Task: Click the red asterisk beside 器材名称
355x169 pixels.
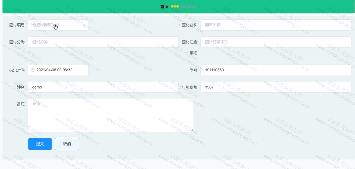Action: point(180,25)
